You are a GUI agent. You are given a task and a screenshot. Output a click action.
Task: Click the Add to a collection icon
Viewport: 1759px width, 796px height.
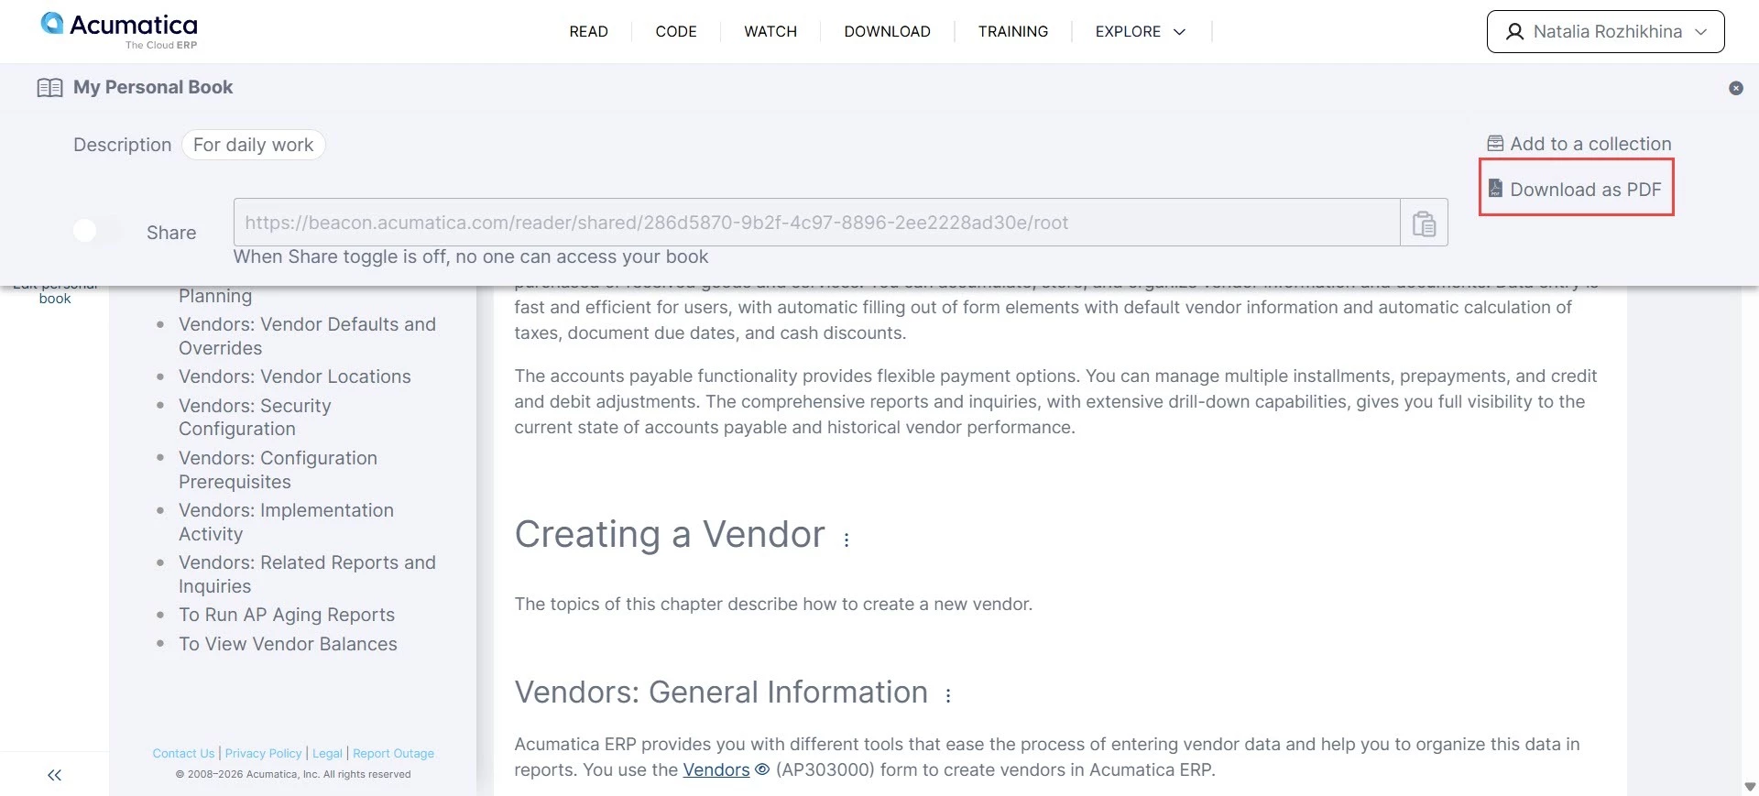1495,144
